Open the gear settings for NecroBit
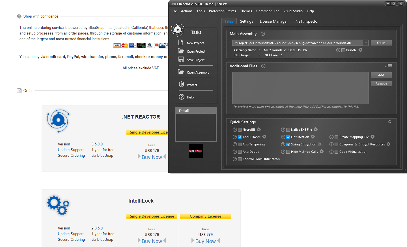This screenshot has height=247, width=407. point(259,129)
